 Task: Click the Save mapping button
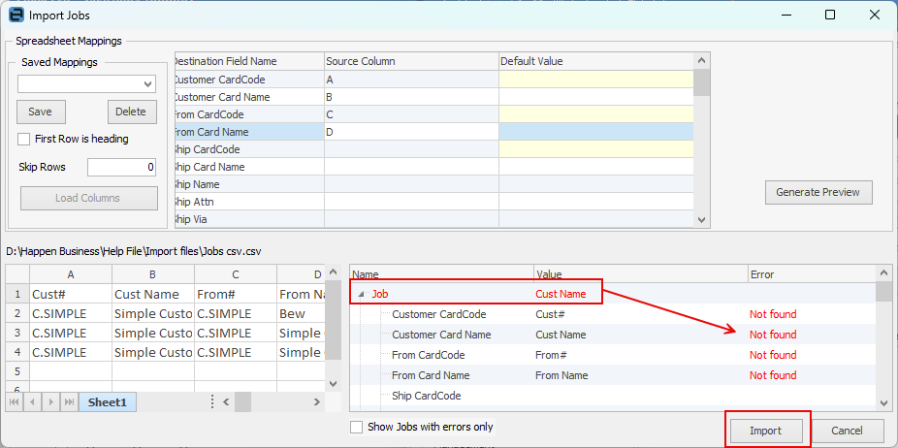coord(41,112)
